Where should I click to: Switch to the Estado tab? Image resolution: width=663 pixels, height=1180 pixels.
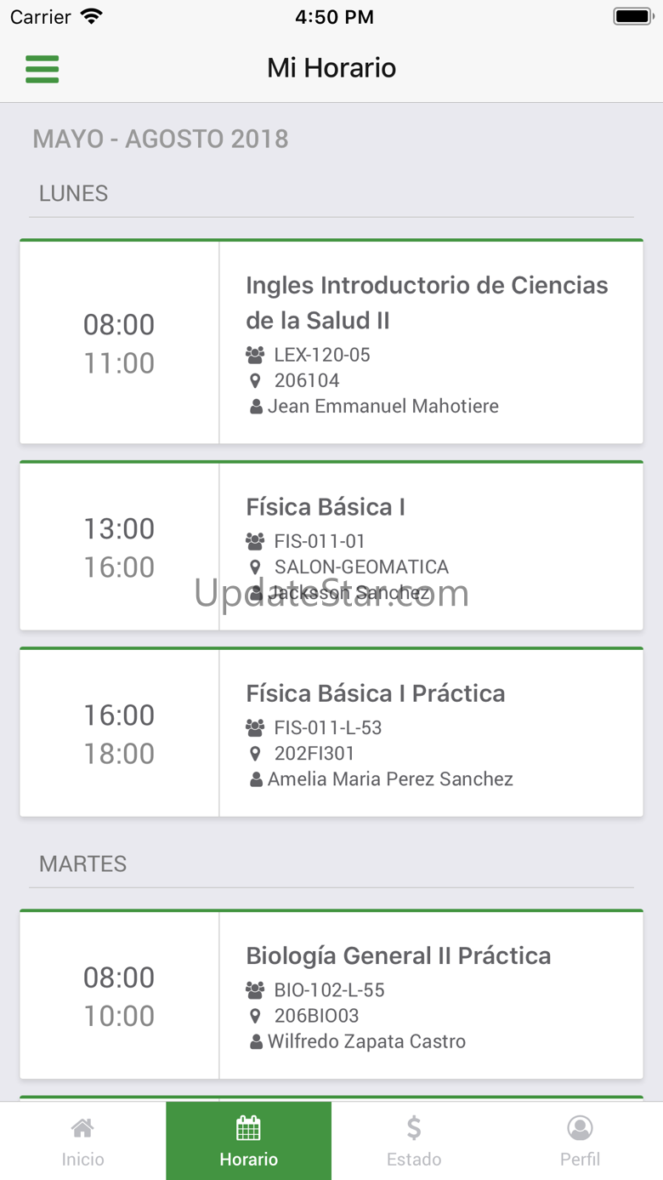click(x=414, y=1141)
